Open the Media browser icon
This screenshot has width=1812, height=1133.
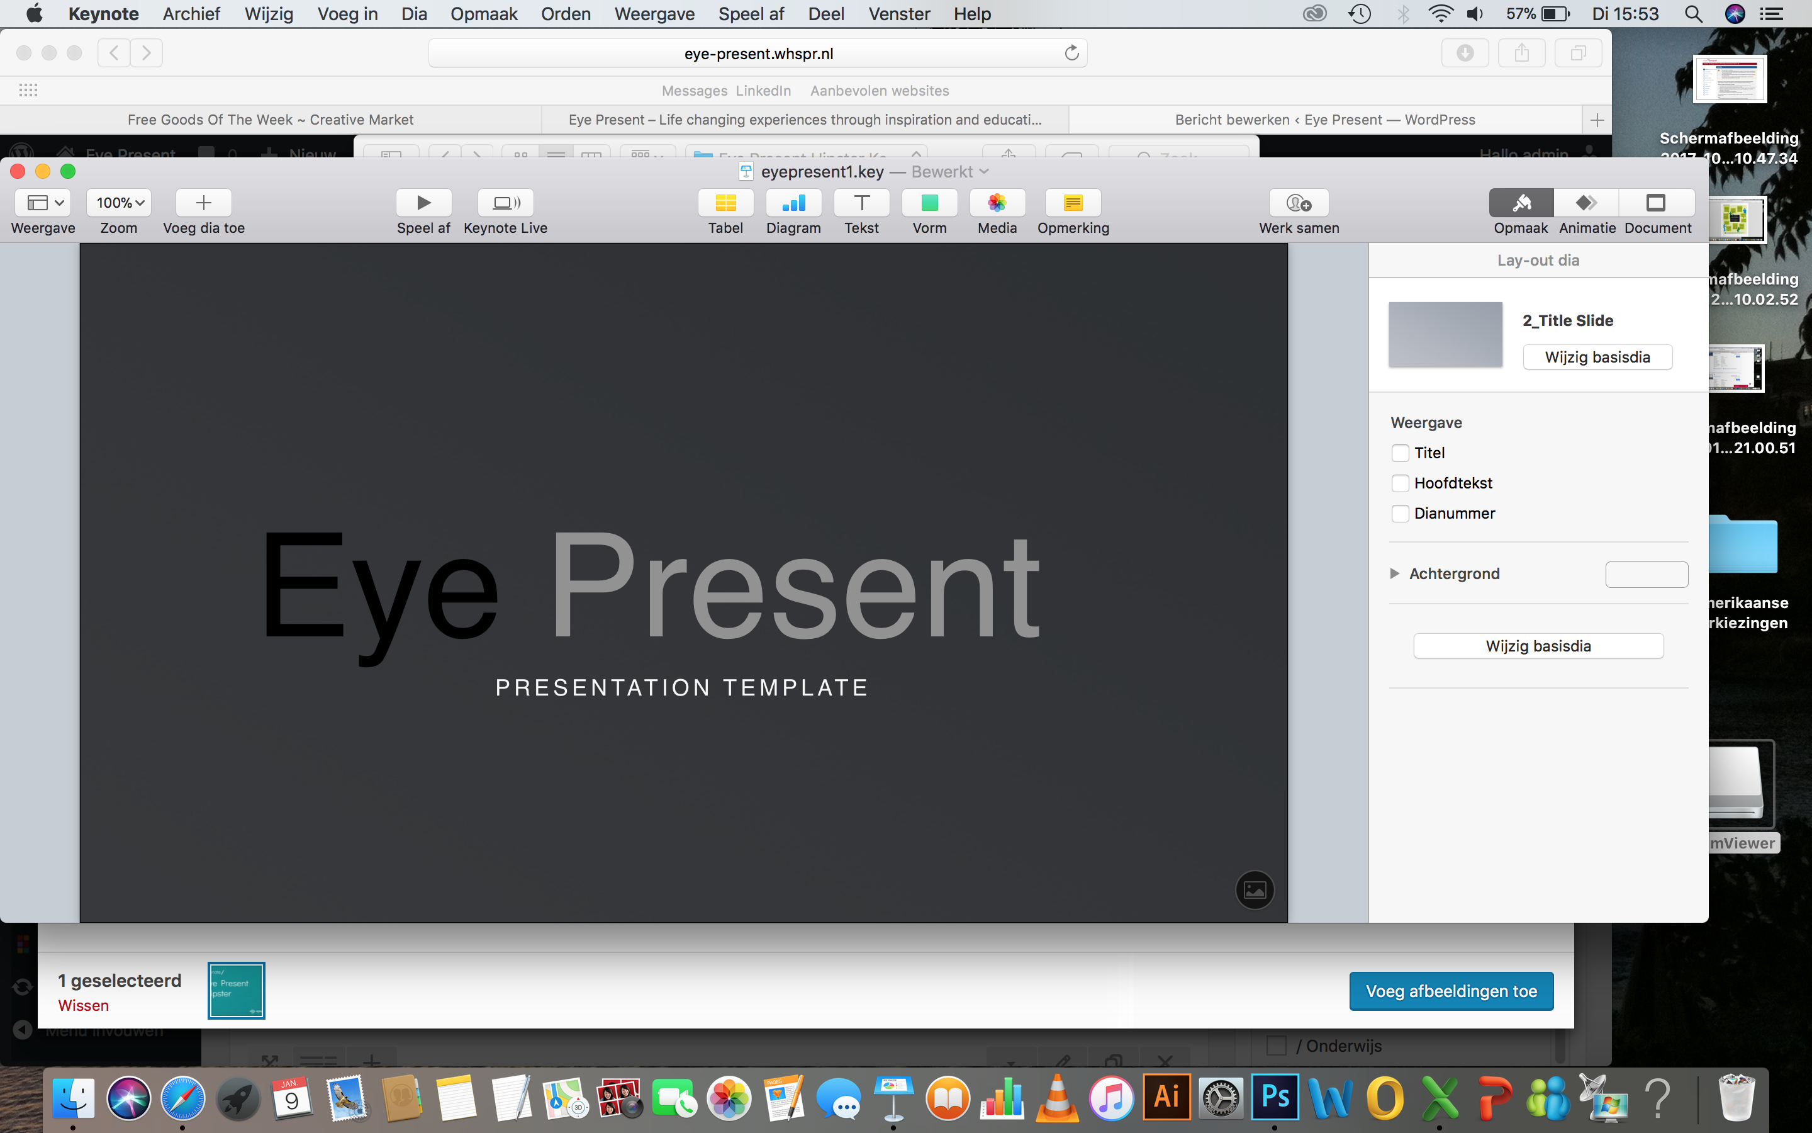point(997,202)
